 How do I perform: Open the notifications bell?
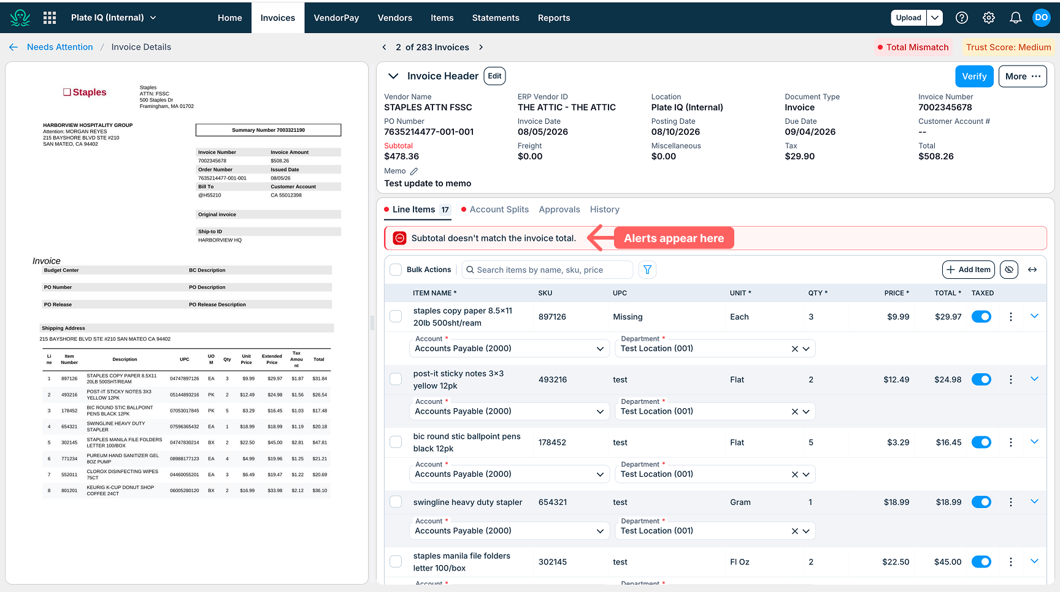1016,18
